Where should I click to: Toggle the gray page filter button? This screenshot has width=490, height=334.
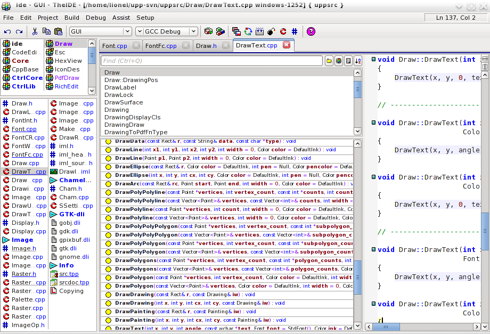click(348, 61)
